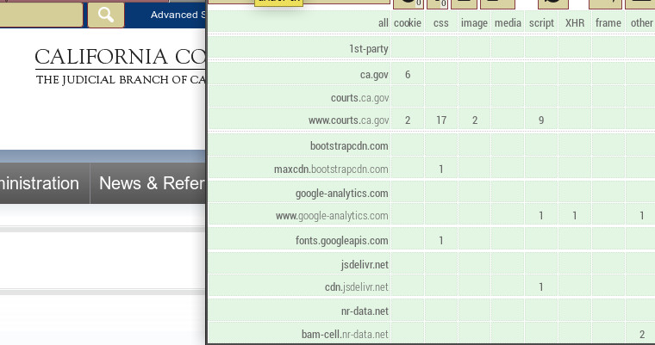Click the California Courts logo

pyautogui.click(x=121, y=67)
